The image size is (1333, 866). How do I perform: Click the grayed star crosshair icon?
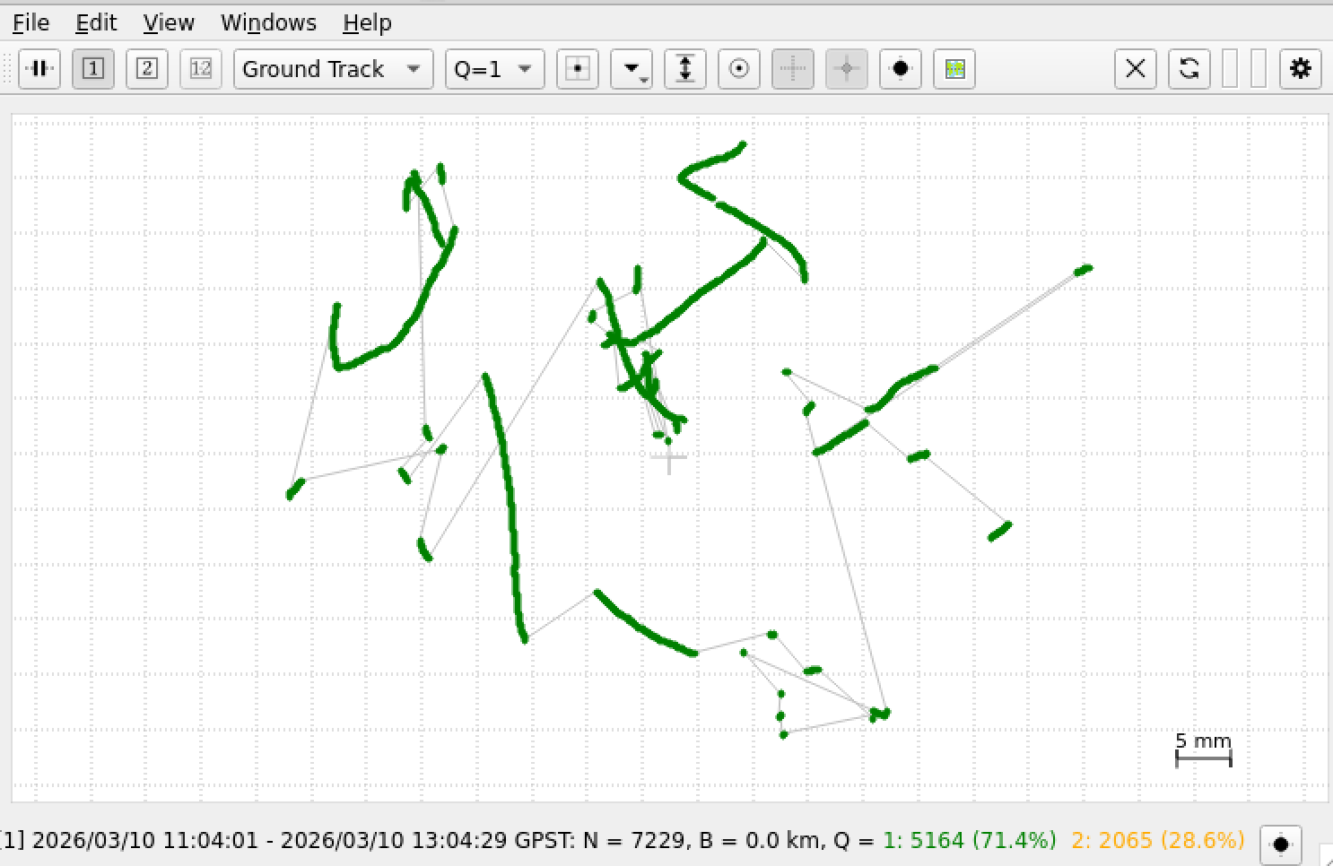(847, 69)
